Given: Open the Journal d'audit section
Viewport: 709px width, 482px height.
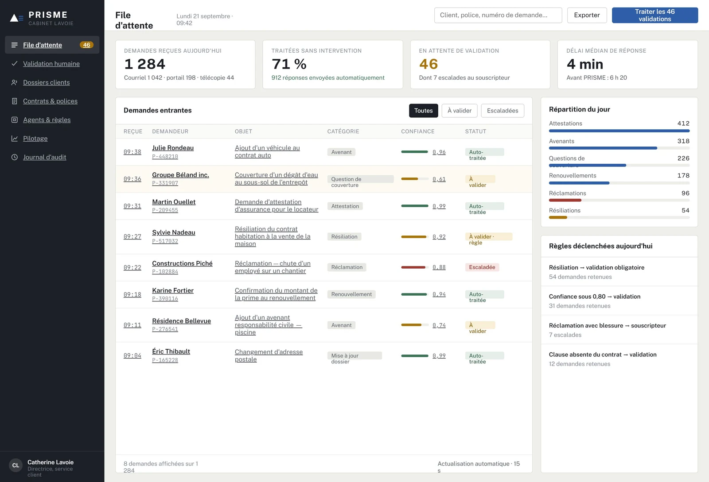Looking at the screenshot, I should click(x=52, y=157).
